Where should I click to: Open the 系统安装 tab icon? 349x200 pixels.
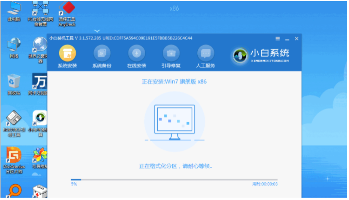[x=67, y=53]
